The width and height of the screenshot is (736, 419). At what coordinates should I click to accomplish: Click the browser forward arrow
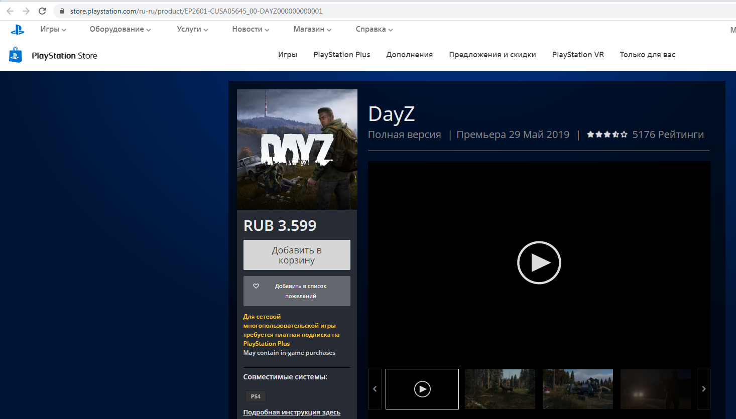pyautogui.click(x=26, y=11)
